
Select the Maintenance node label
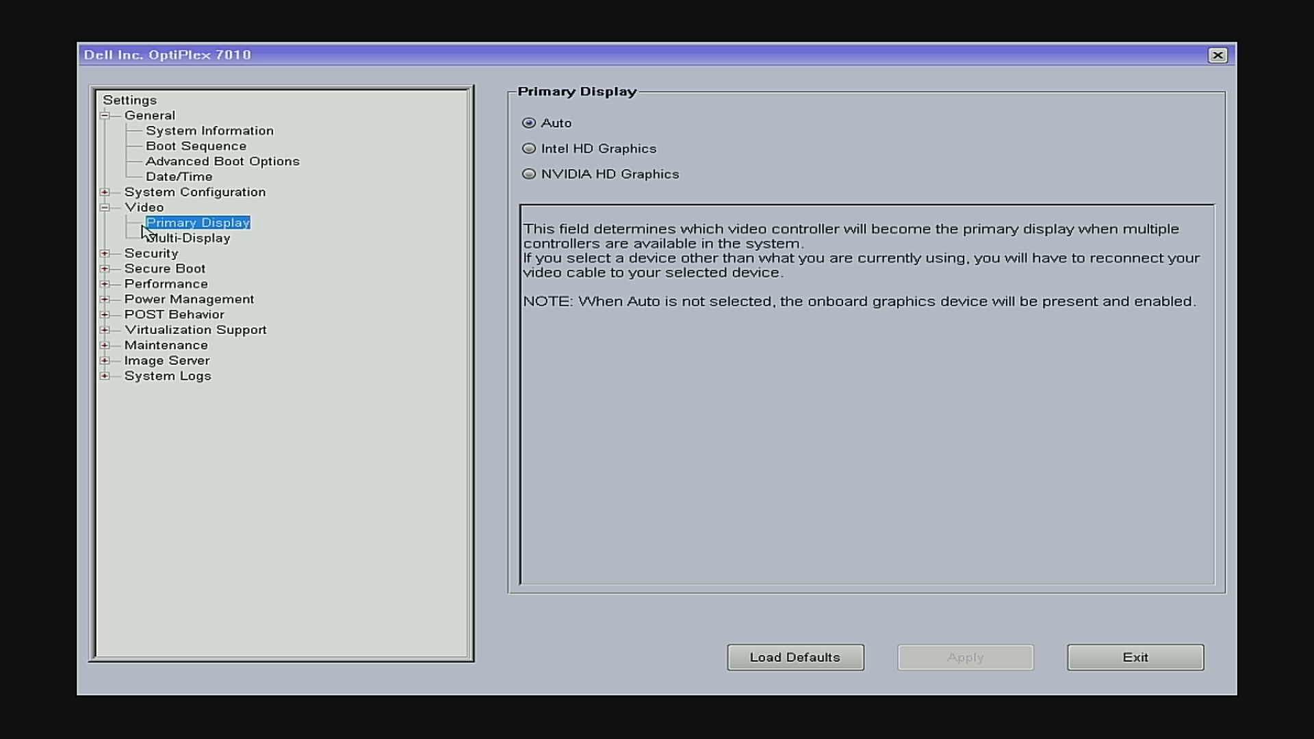(x=166, y=346)
